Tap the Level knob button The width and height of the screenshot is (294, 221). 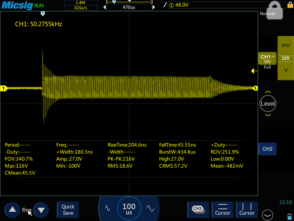[268, 104]
